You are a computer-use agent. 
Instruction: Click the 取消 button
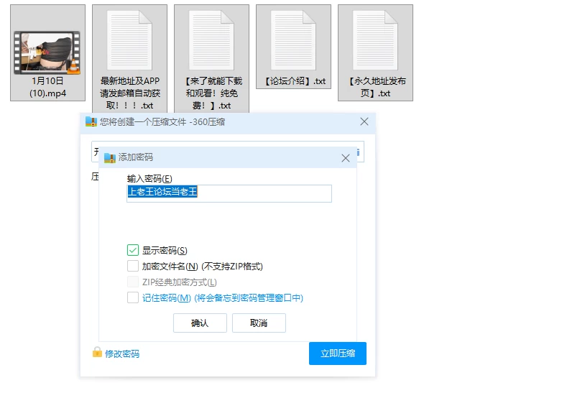(x=259, y=323)
